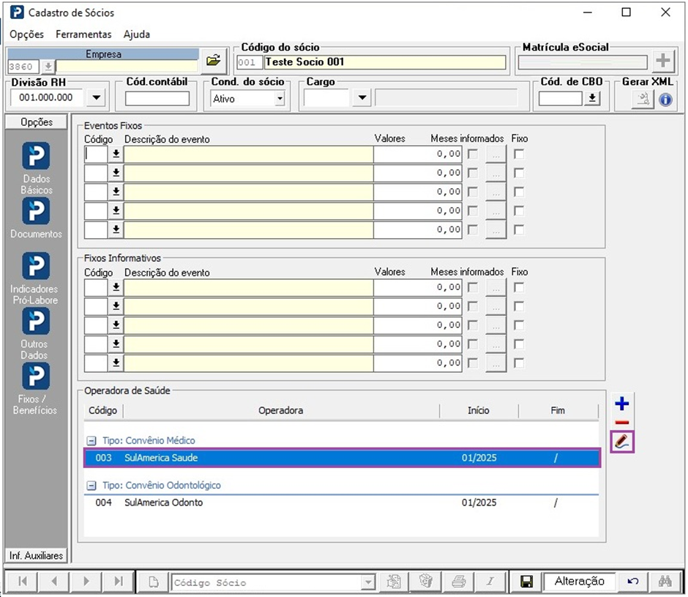Open the Opções menu
Screen dimensions: 688x597
tap(27, 34)
